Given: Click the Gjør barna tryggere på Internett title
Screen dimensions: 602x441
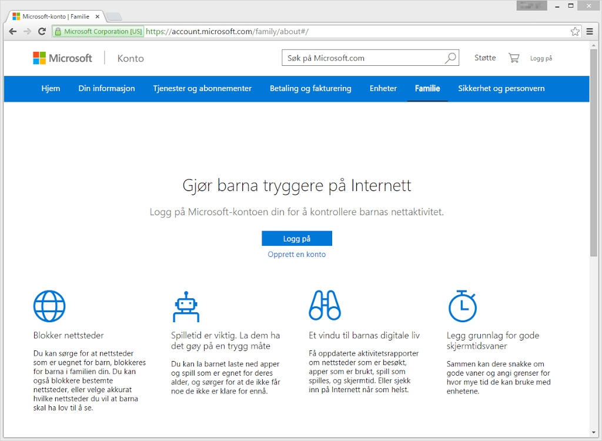Looking at the screenshot, I should pyautogui.click(x=297, y=186).
